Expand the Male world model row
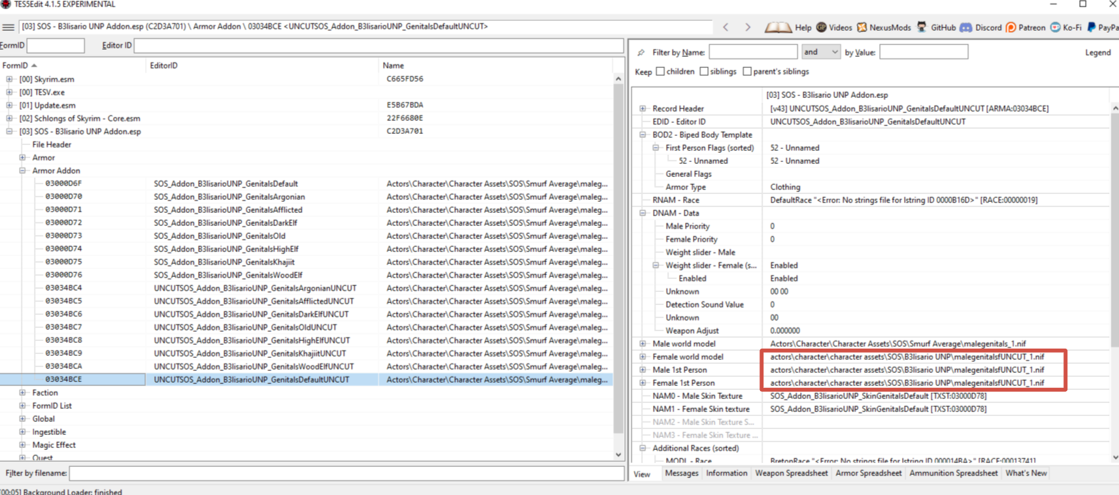The height and width of the screenshot is (495, 1119). coord(643,343)
